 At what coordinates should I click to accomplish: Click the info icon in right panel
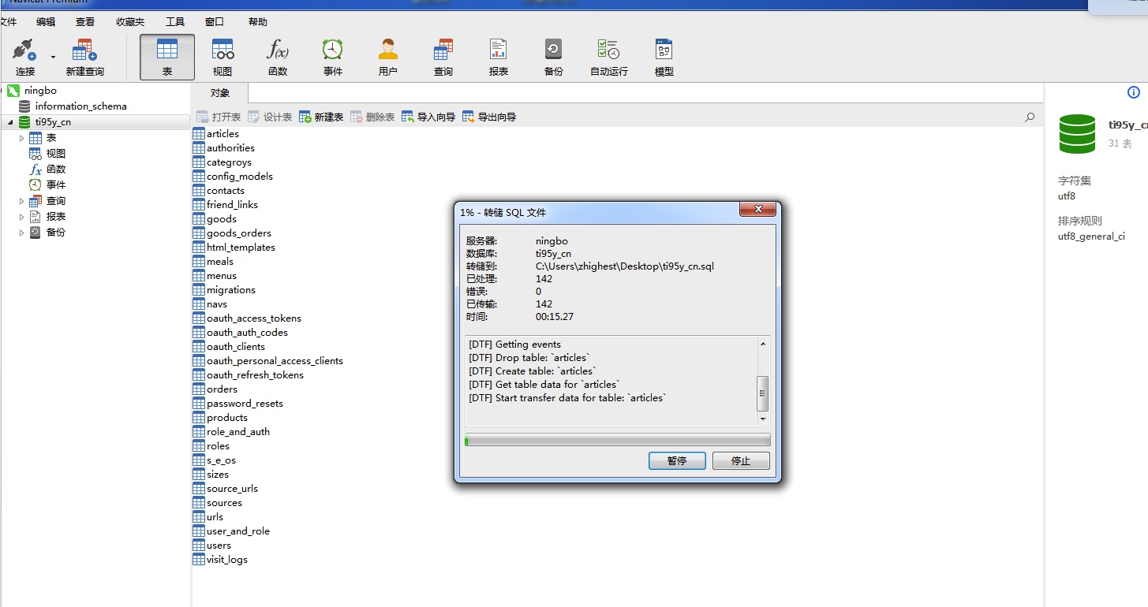(x=1134, y=92)
